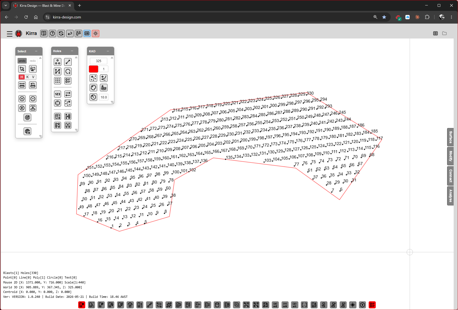Open the Analyse side tab
The height and width of the screenshot is (310, 458).
[x=450, y=196]
